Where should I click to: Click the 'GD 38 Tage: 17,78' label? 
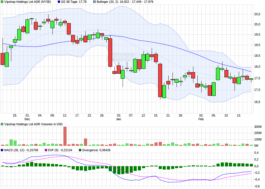(74, 2)
